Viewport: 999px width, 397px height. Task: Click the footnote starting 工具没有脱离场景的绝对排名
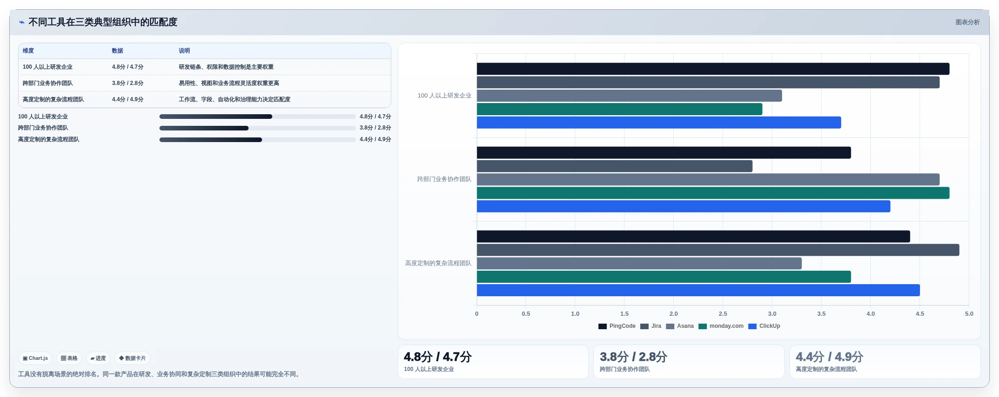(x=160, y=374)
